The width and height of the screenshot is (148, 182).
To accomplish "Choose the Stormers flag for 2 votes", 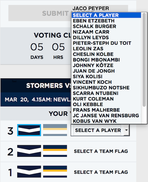I will 29,151.
